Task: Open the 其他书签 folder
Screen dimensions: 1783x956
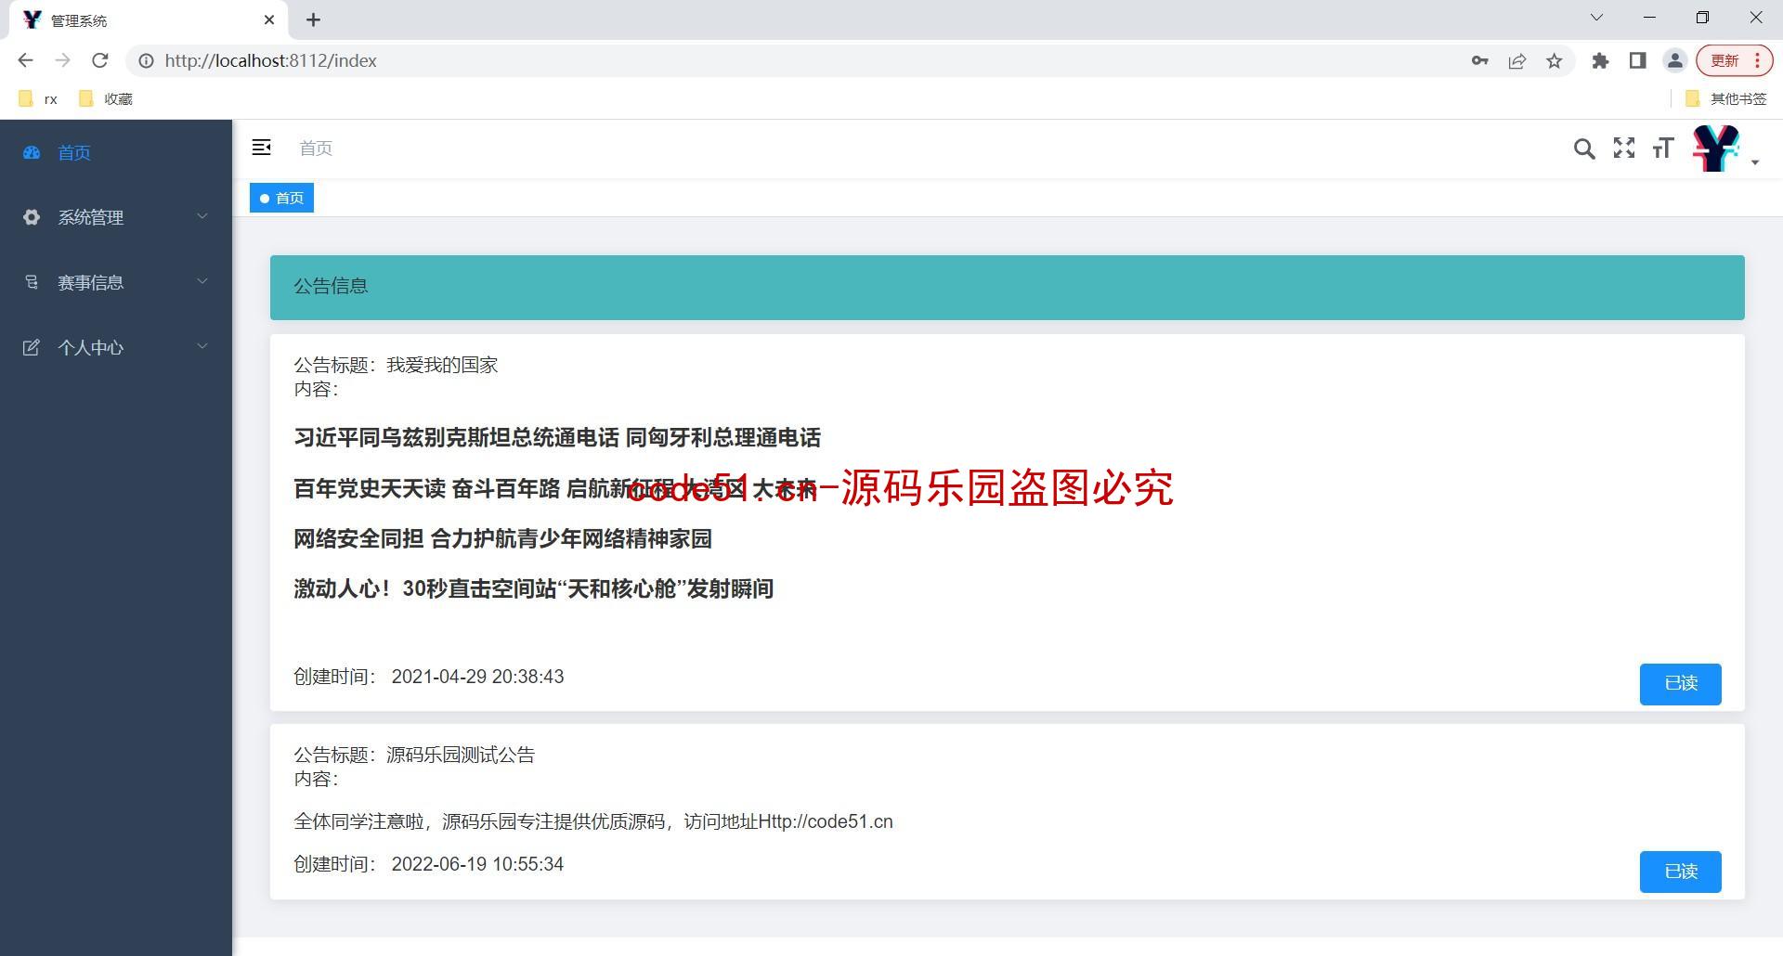Action: 1725,98
